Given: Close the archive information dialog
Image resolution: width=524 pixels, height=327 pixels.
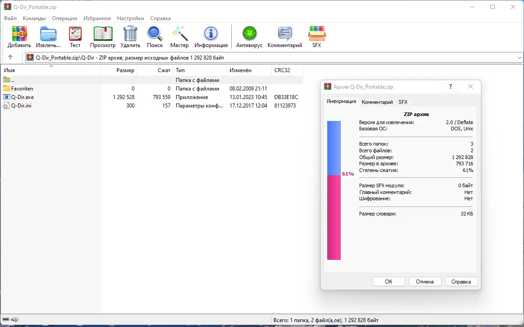Looking at the screenshot, I should pos(471,86).
